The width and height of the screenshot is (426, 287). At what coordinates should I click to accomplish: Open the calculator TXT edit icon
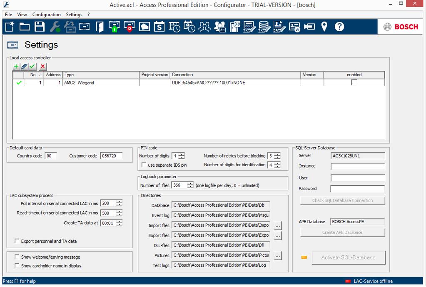[249, 27]
